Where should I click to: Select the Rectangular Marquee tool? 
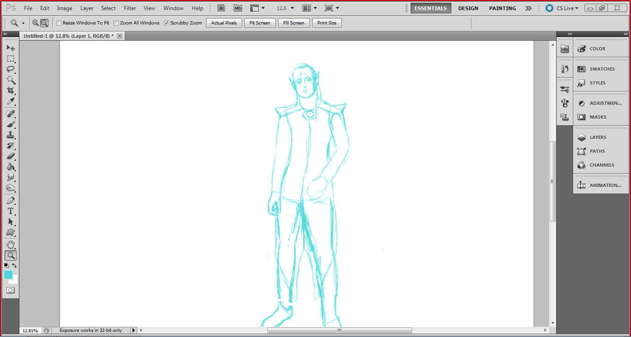click(x=10, y=59)
